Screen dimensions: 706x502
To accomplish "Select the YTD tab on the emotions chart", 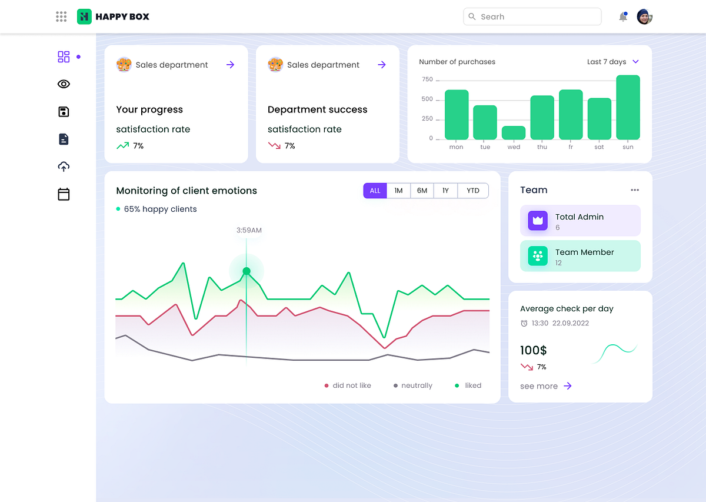I will click(x=473, y=190).
